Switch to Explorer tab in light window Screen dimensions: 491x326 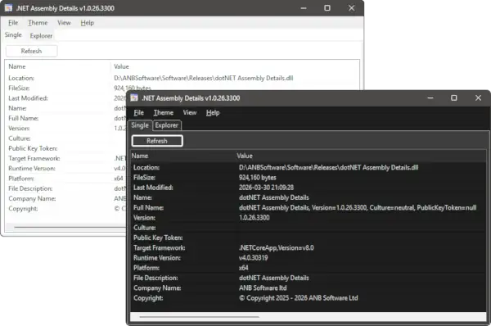[x=41, y=36]
